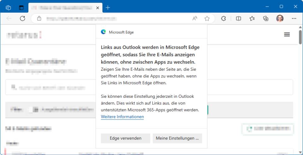Select the active browser tab

(x=66, y=8)
